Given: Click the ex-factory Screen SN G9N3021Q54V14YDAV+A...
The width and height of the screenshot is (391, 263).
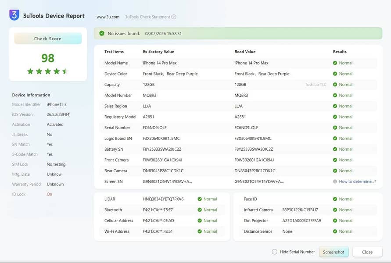Looking at the screenshot, I should [167, 181].
